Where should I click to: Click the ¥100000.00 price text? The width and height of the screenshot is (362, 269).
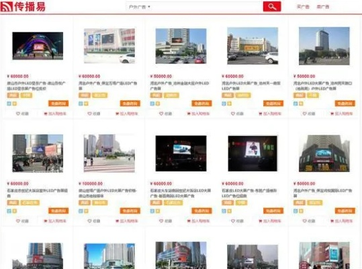coord(91,184)
